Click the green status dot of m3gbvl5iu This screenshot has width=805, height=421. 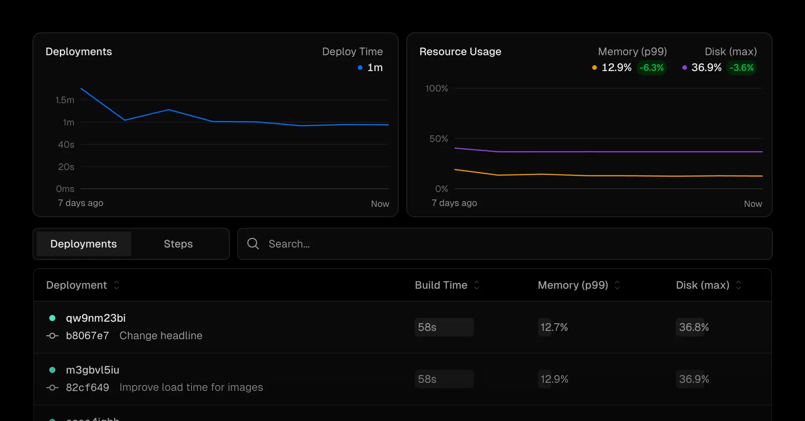pyautogui.click(x=52, y=370)
